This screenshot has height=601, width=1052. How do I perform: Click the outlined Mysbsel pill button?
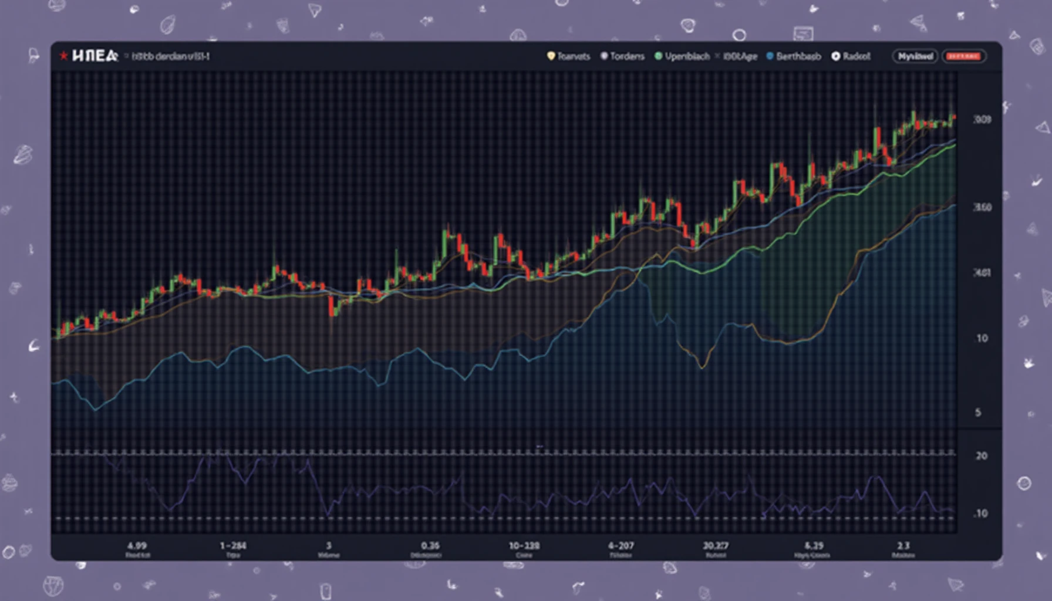[x=915, y=56]
